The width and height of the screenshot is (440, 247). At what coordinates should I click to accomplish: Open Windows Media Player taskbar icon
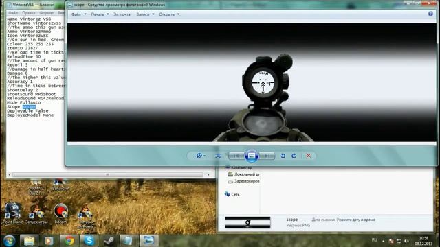[49, 241]
